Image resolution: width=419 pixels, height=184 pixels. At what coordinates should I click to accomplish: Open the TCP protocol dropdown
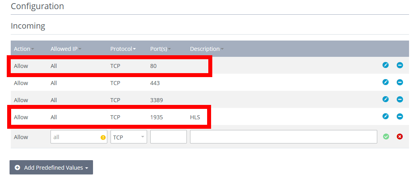pos(128,137)
